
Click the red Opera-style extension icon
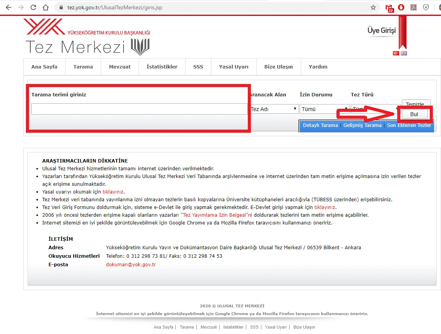coord(402,8)
